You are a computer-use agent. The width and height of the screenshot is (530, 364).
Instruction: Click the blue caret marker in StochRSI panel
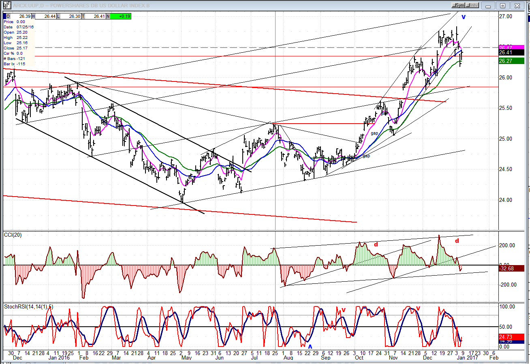click(x=310, y=347)
